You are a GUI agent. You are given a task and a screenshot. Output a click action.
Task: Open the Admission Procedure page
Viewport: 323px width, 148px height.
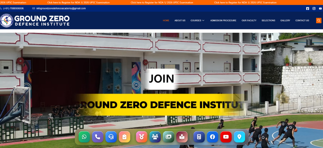(x=223, y=21)
